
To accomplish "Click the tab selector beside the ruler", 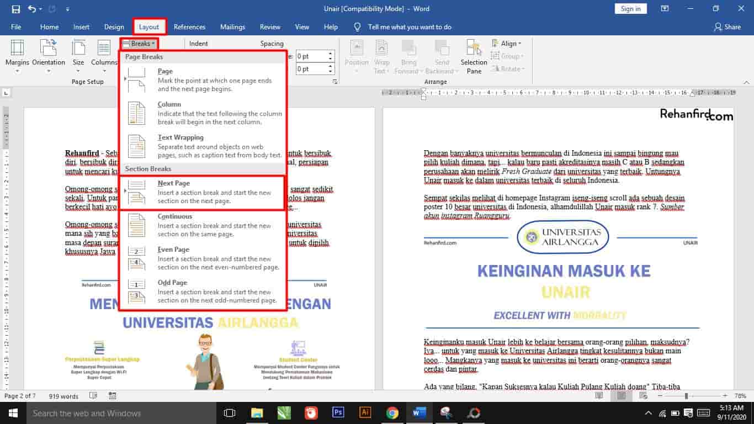I will coord(6,93).
